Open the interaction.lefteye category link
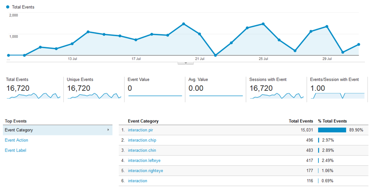The width and height of the screenshot is (371, 191). coord(144,160)
